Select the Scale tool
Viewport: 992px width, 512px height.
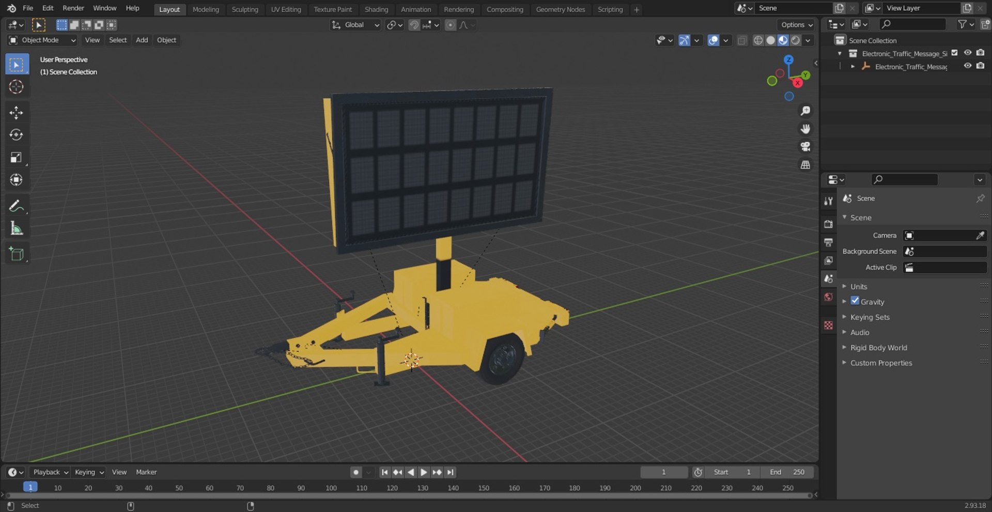[x=16, y=158]
